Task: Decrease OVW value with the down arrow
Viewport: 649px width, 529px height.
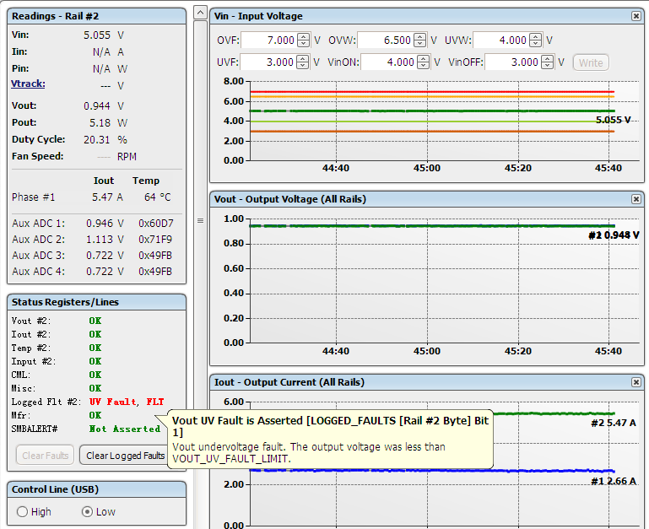Action: pos(420,44)
